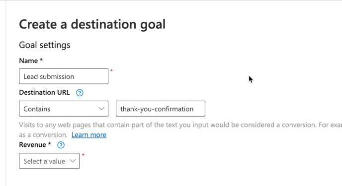Click the chevron beside 'Select a value'
Viewport: 342px width, 186px height.
tap(73, 161)
